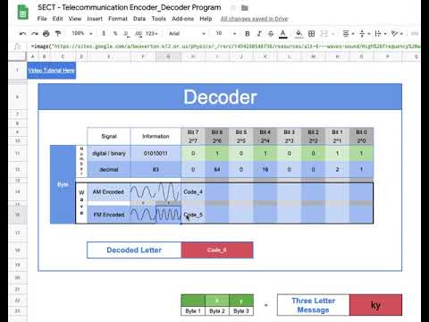
Task: Select the cell containing 01010011
Action: [x=156, y=154]
